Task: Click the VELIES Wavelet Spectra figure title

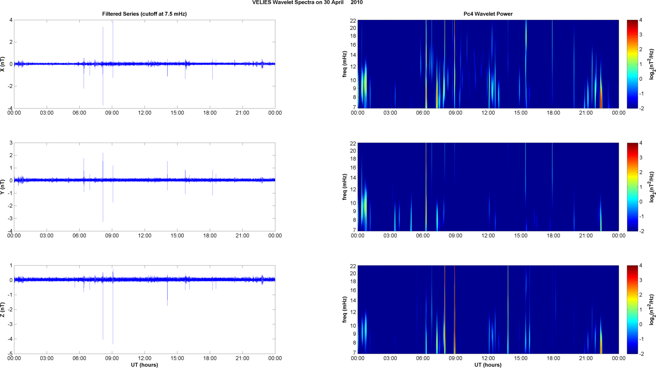Action: pyautogui.click(x=307, y=3)
